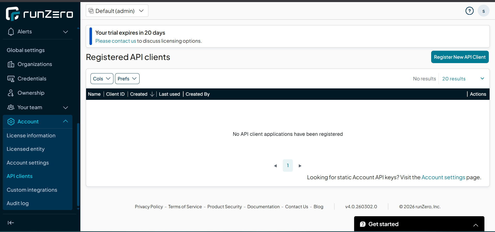The image size is (495, 232).
Task: Follow the Account settings link below table
Action: 443,177
